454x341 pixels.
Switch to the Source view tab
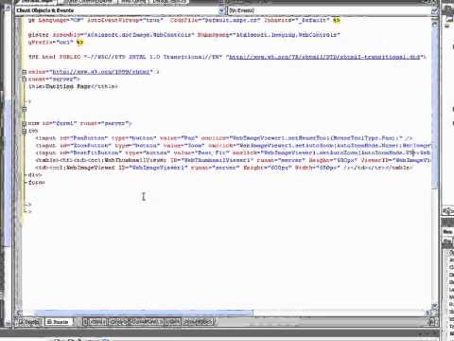58,322
